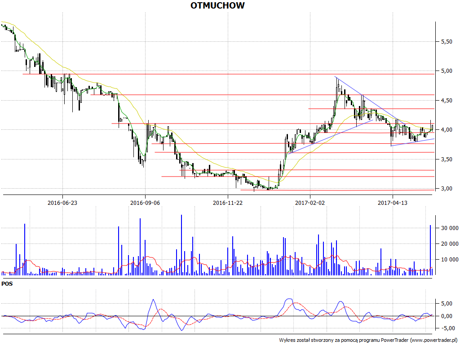Image resolution: width=460 pixels, height=345 pixels.
Task: Click the 3,00 price axis label
Action: [x=446, y=189]
